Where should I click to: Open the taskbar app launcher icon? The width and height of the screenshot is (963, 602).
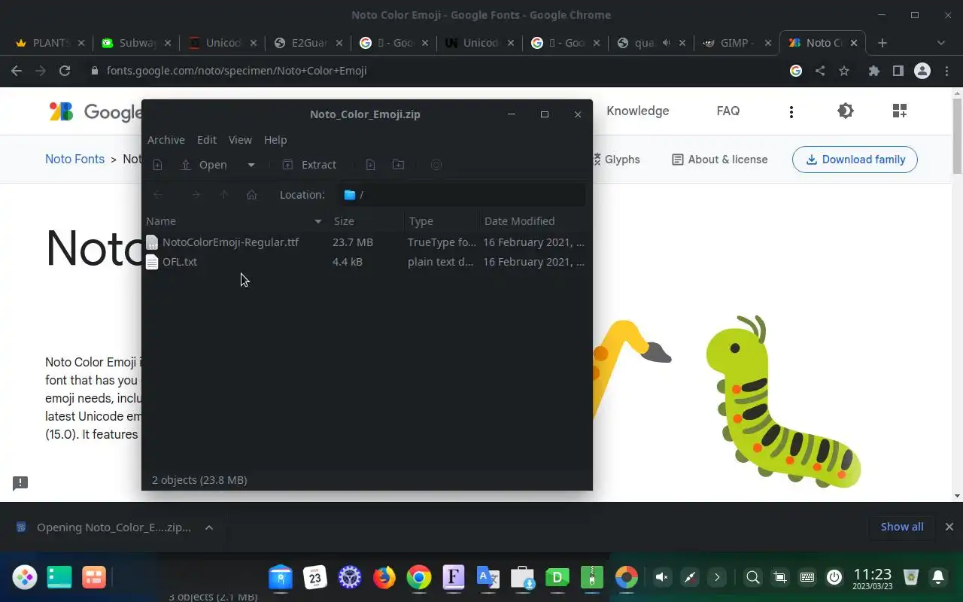point(24,577)
